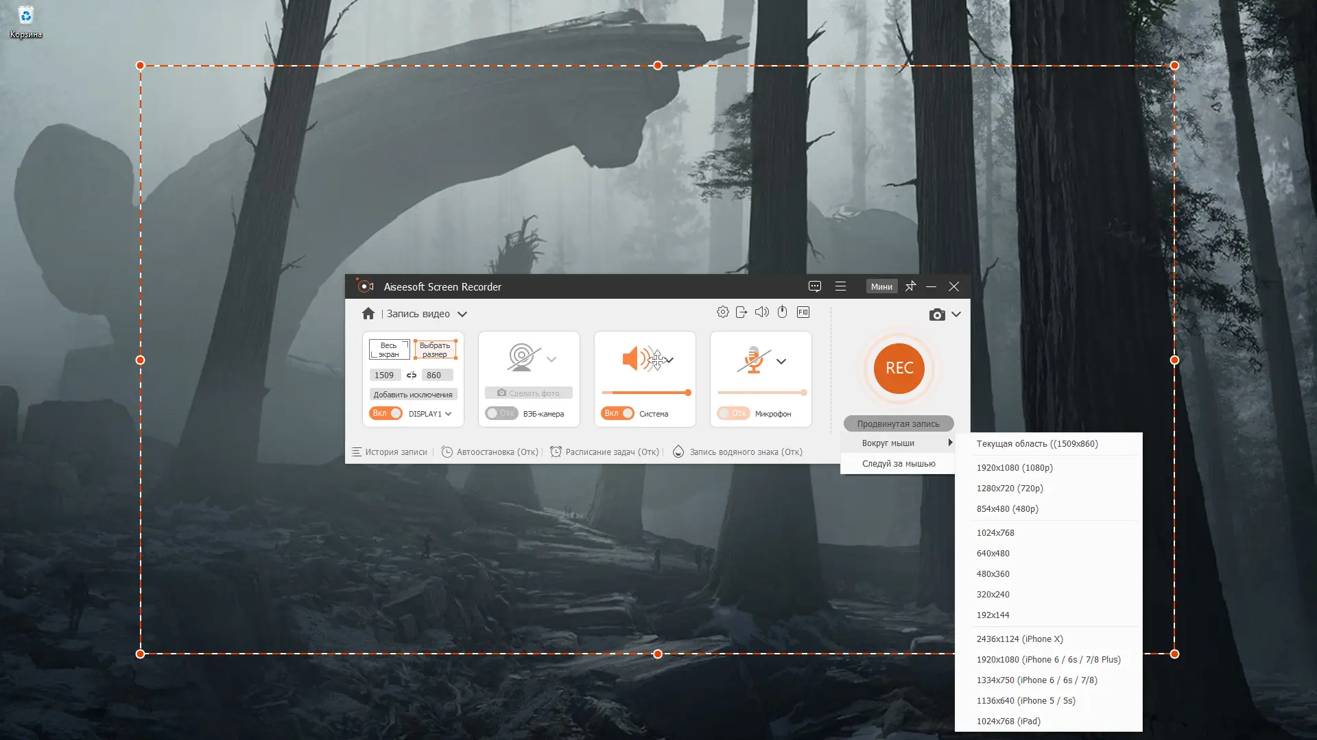Click the aspect ratio lock link icon
Image resolution: width=1317 pixels, height=740 pixels.
(x=412, y=375)
